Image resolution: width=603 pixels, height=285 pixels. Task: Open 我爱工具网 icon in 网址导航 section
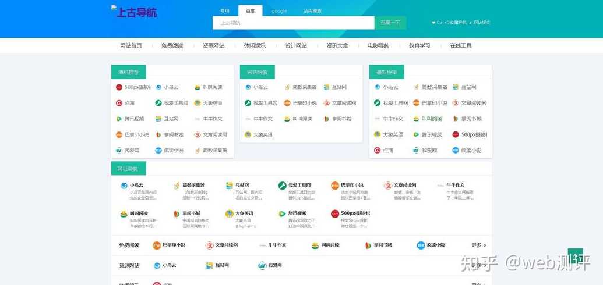tap(283, 186)
